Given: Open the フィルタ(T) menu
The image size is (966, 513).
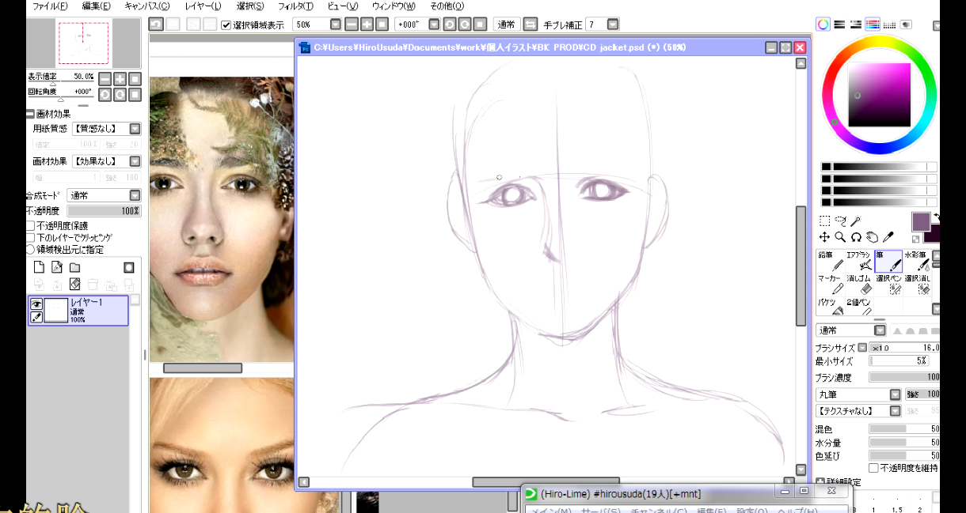Looking at the screenshot, I should pos(295,6).
